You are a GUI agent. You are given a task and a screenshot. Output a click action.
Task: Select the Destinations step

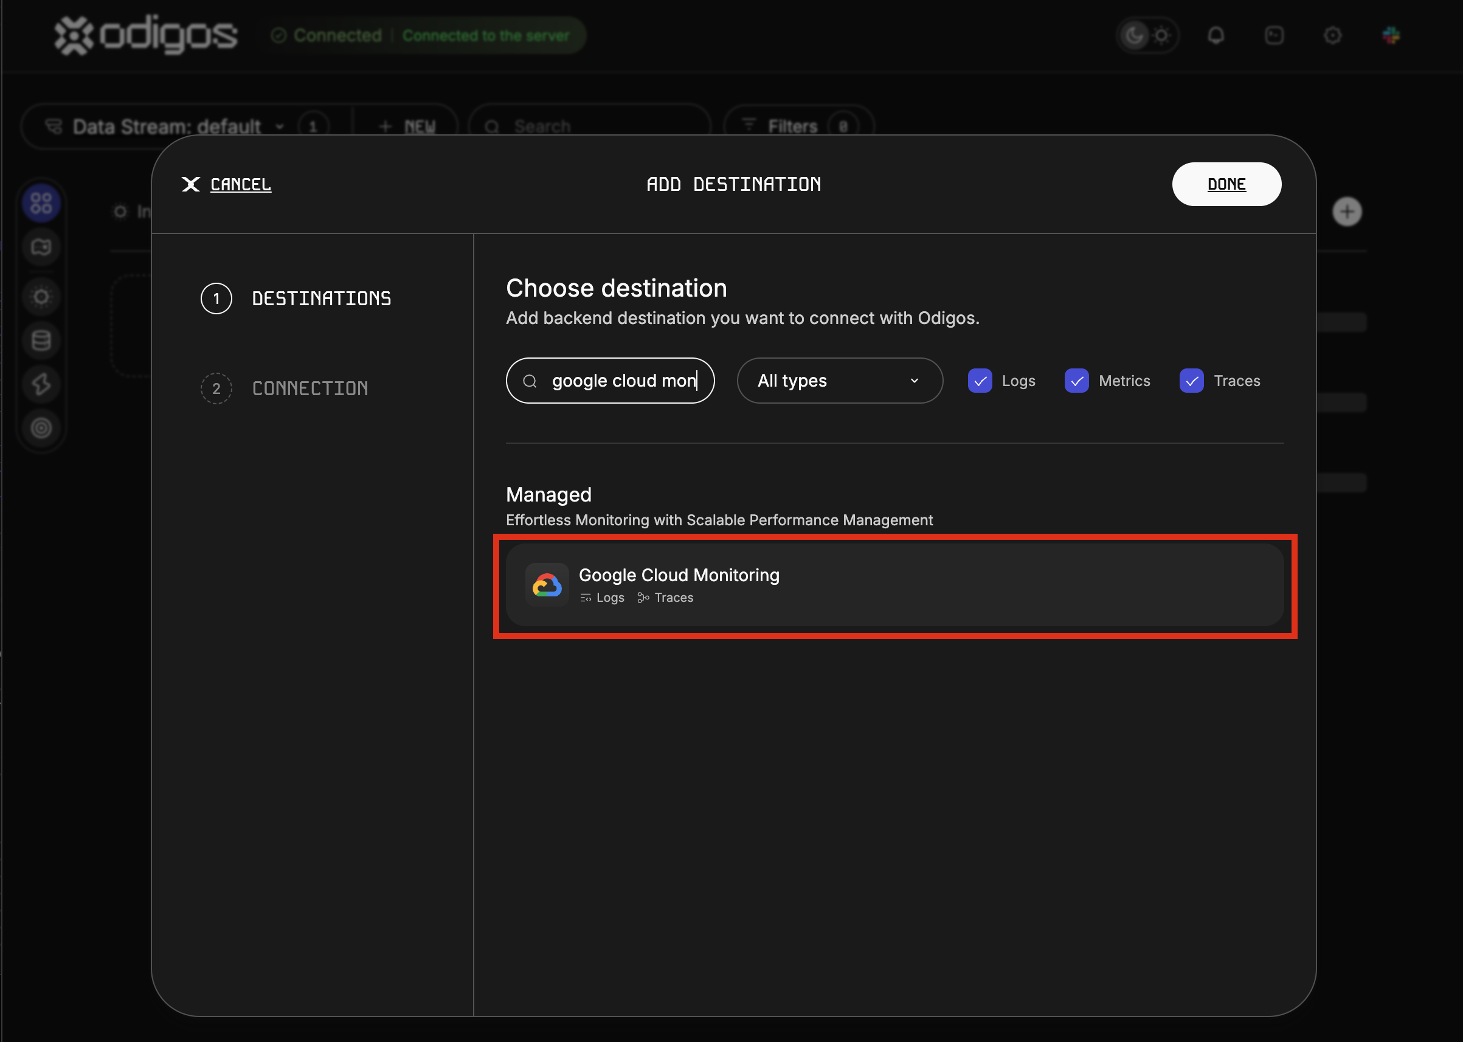pos(296,298)
